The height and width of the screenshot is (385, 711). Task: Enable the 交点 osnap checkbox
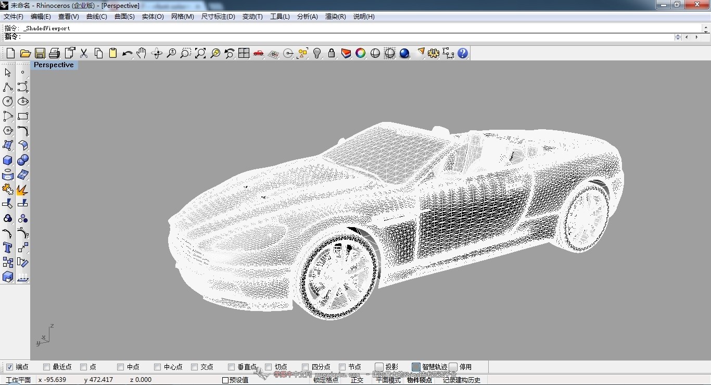195,367
